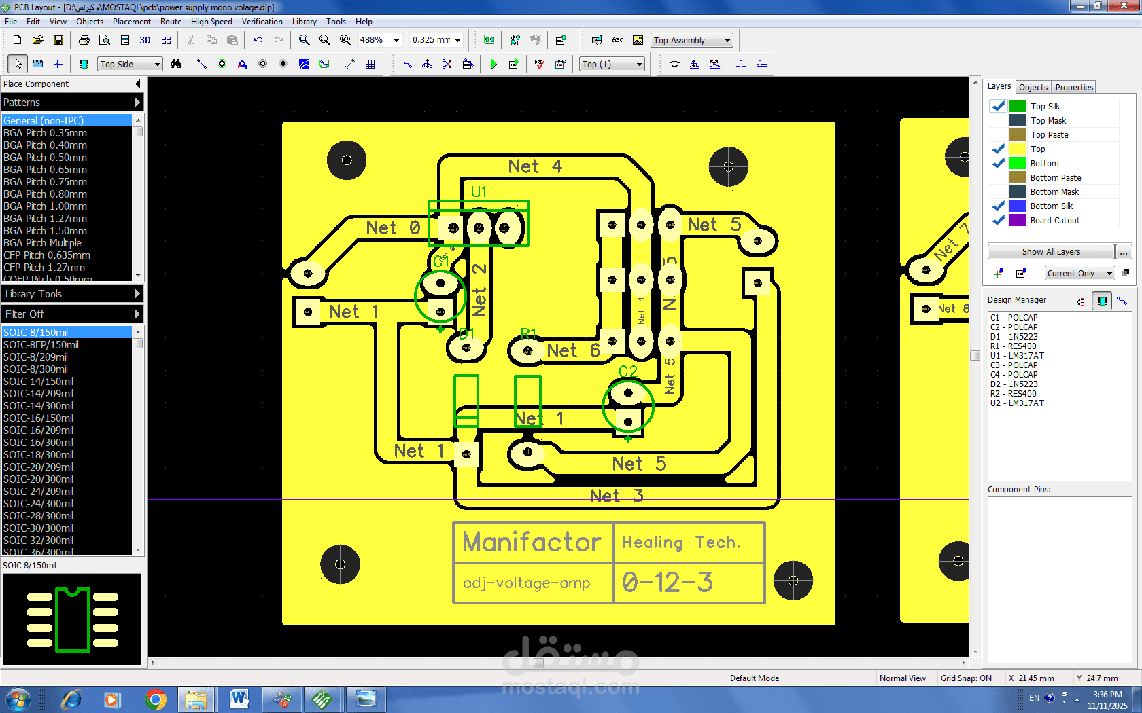Click the Fanout tool icon
The height and width of the screenshot is (713, 1142).
427,64
